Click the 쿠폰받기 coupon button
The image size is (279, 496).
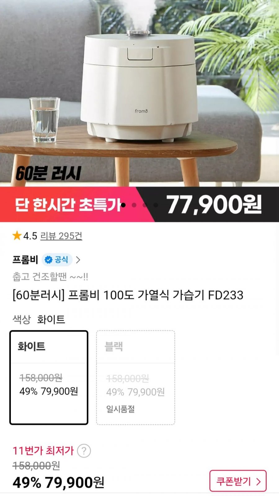point(238,481)
